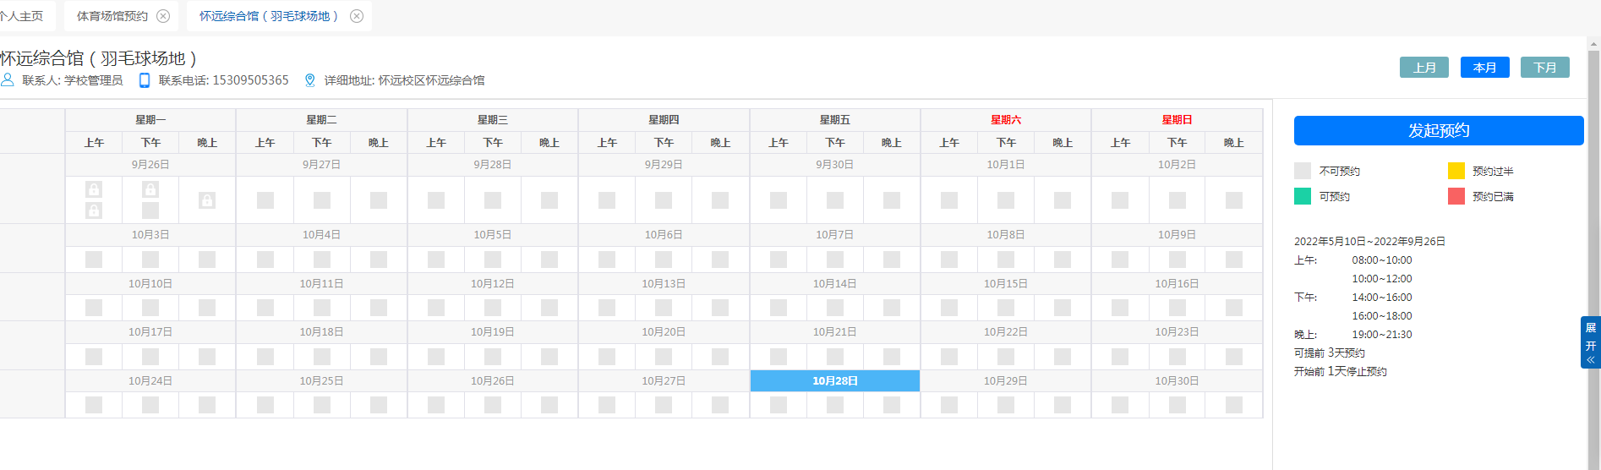The height and width of the screenshot is (470, 1601).
Task: Click the contact person icon
Action: (8, 80)
